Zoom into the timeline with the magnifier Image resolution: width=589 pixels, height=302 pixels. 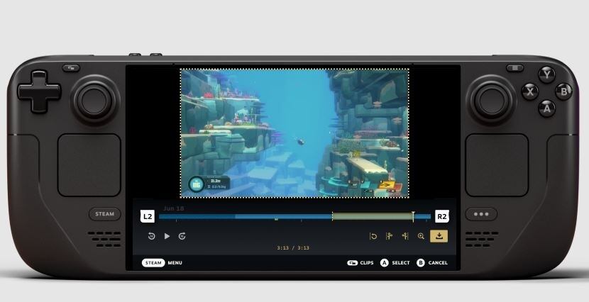[x=421, y=236]
